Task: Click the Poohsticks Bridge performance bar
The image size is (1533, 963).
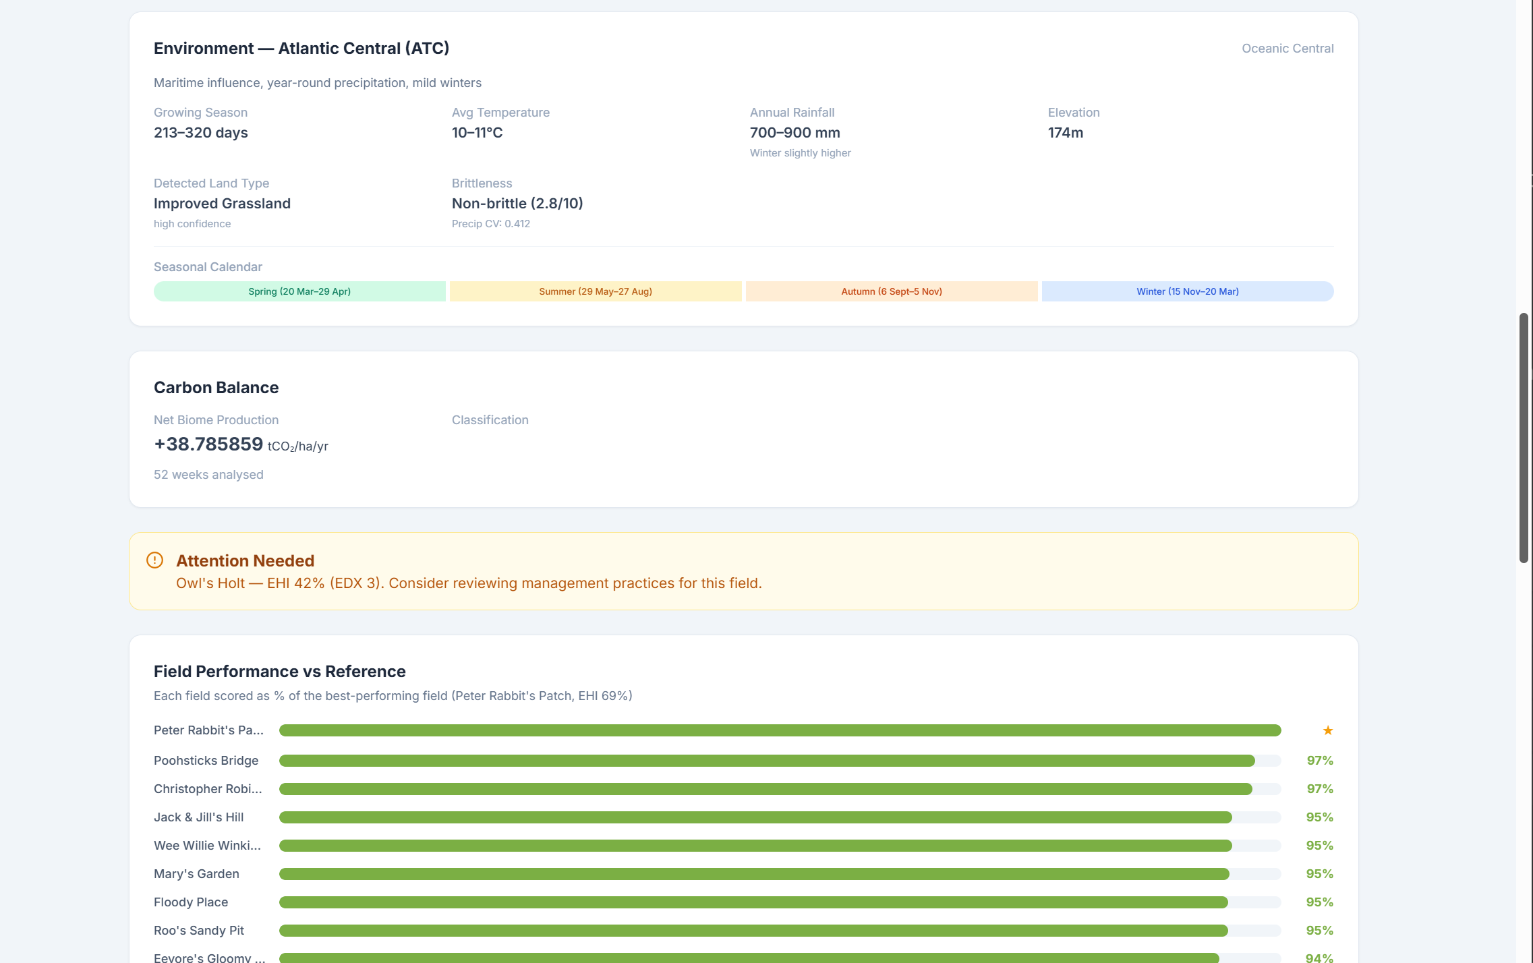Action: pyautogui.click(x=780, y=761)
